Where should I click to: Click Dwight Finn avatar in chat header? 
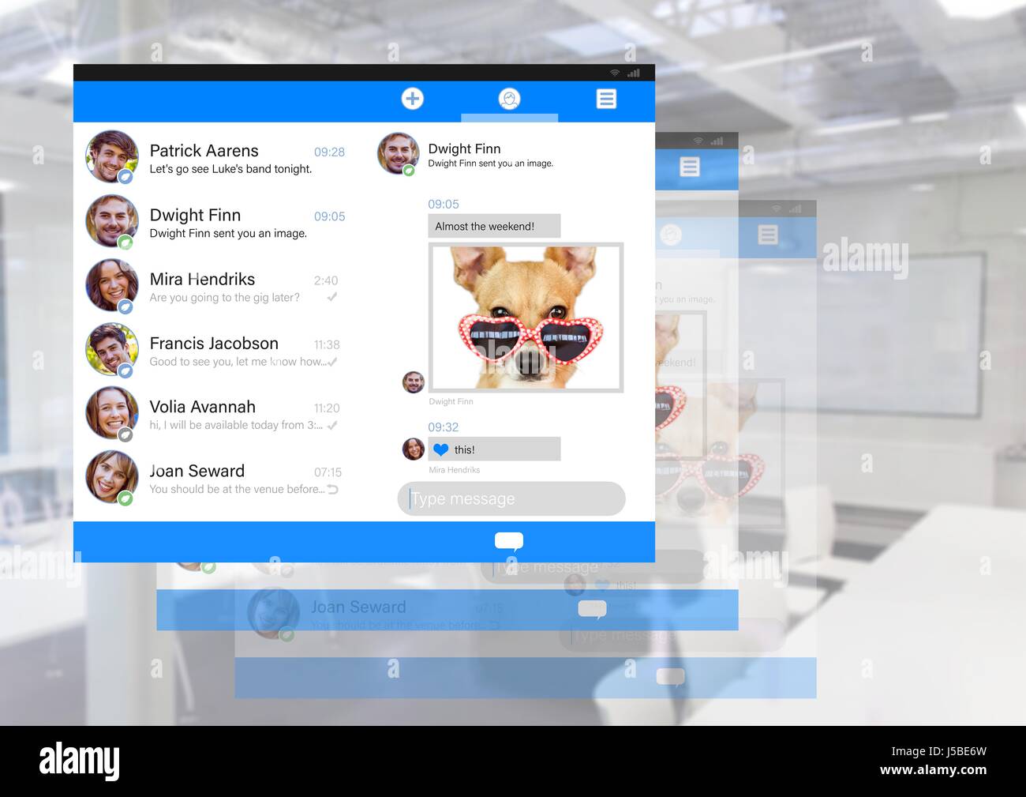[398, 152]
